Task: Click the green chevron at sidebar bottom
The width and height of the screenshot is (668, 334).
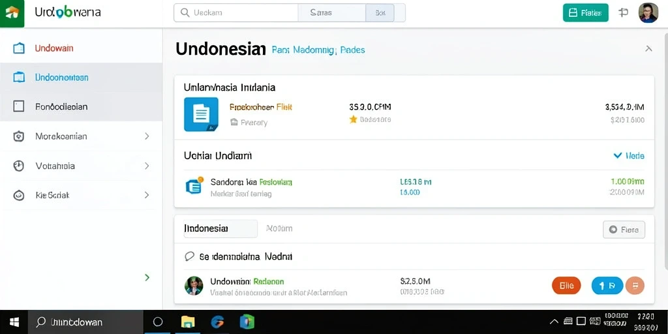Action: point(147,277)
